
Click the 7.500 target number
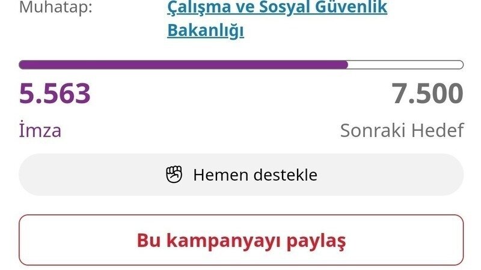(427, 94)
